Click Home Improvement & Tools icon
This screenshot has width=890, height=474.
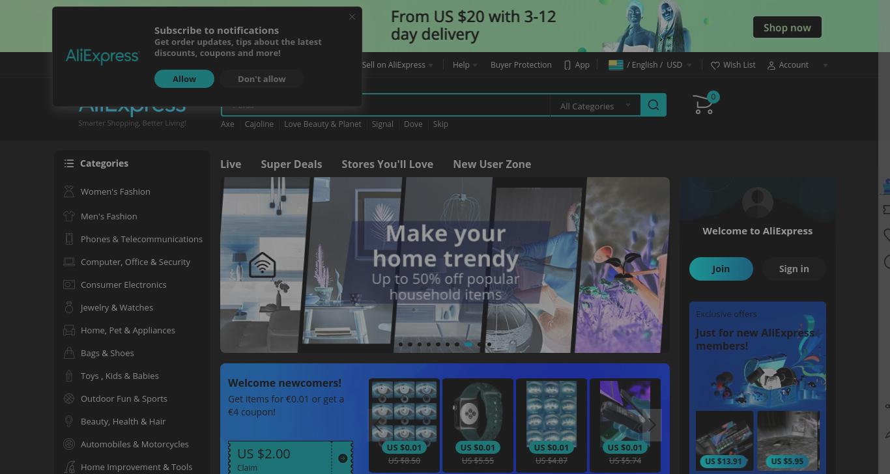click(69, 467)
